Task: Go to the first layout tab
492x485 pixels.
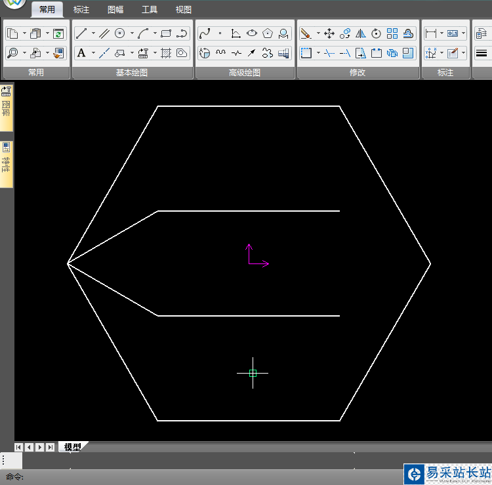Action: [x=18, y=447]
